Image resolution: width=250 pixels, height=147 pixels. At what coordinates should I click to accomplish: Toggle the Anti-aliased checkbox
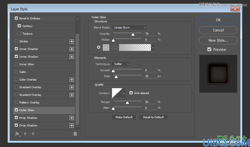click(131, 93)
